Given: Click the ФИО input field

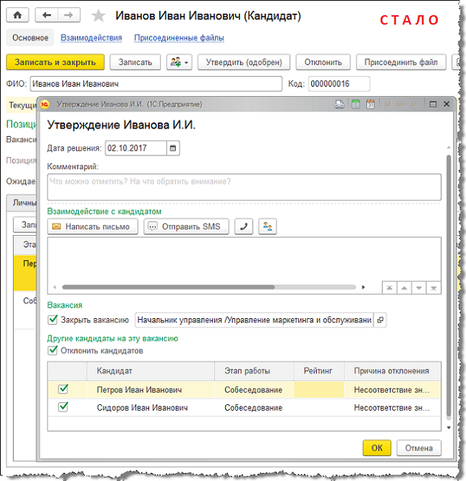Looking at the screenshot, I should (156, 84).
